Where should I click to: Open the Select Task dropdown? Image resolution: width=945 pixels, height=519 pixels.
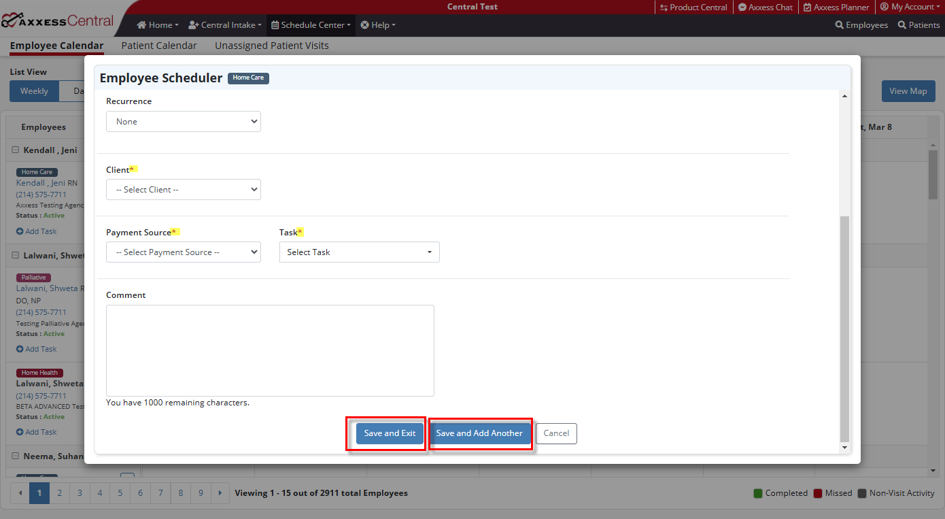(360, 252)
